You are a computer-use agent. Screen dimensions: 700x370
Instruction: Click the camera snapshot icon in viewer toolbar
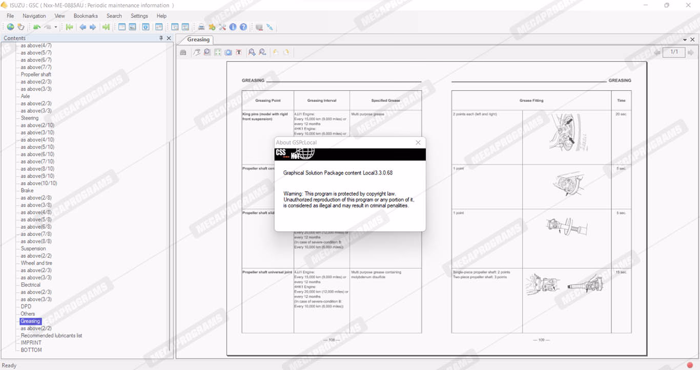coord(228,52)
